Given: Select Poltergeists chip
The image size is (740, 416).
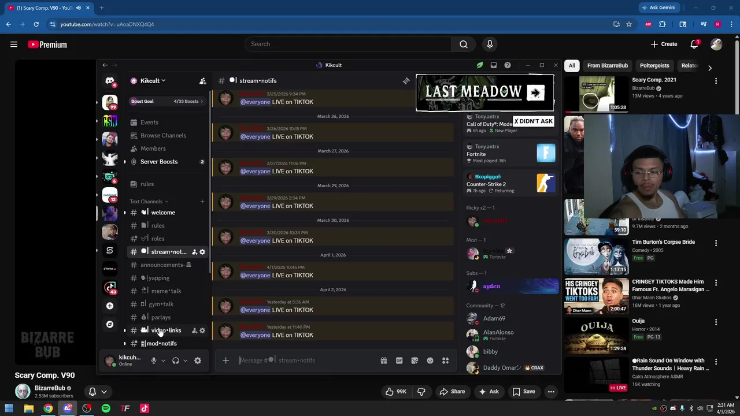Looking at the screenshot, I should coord(654,66).
